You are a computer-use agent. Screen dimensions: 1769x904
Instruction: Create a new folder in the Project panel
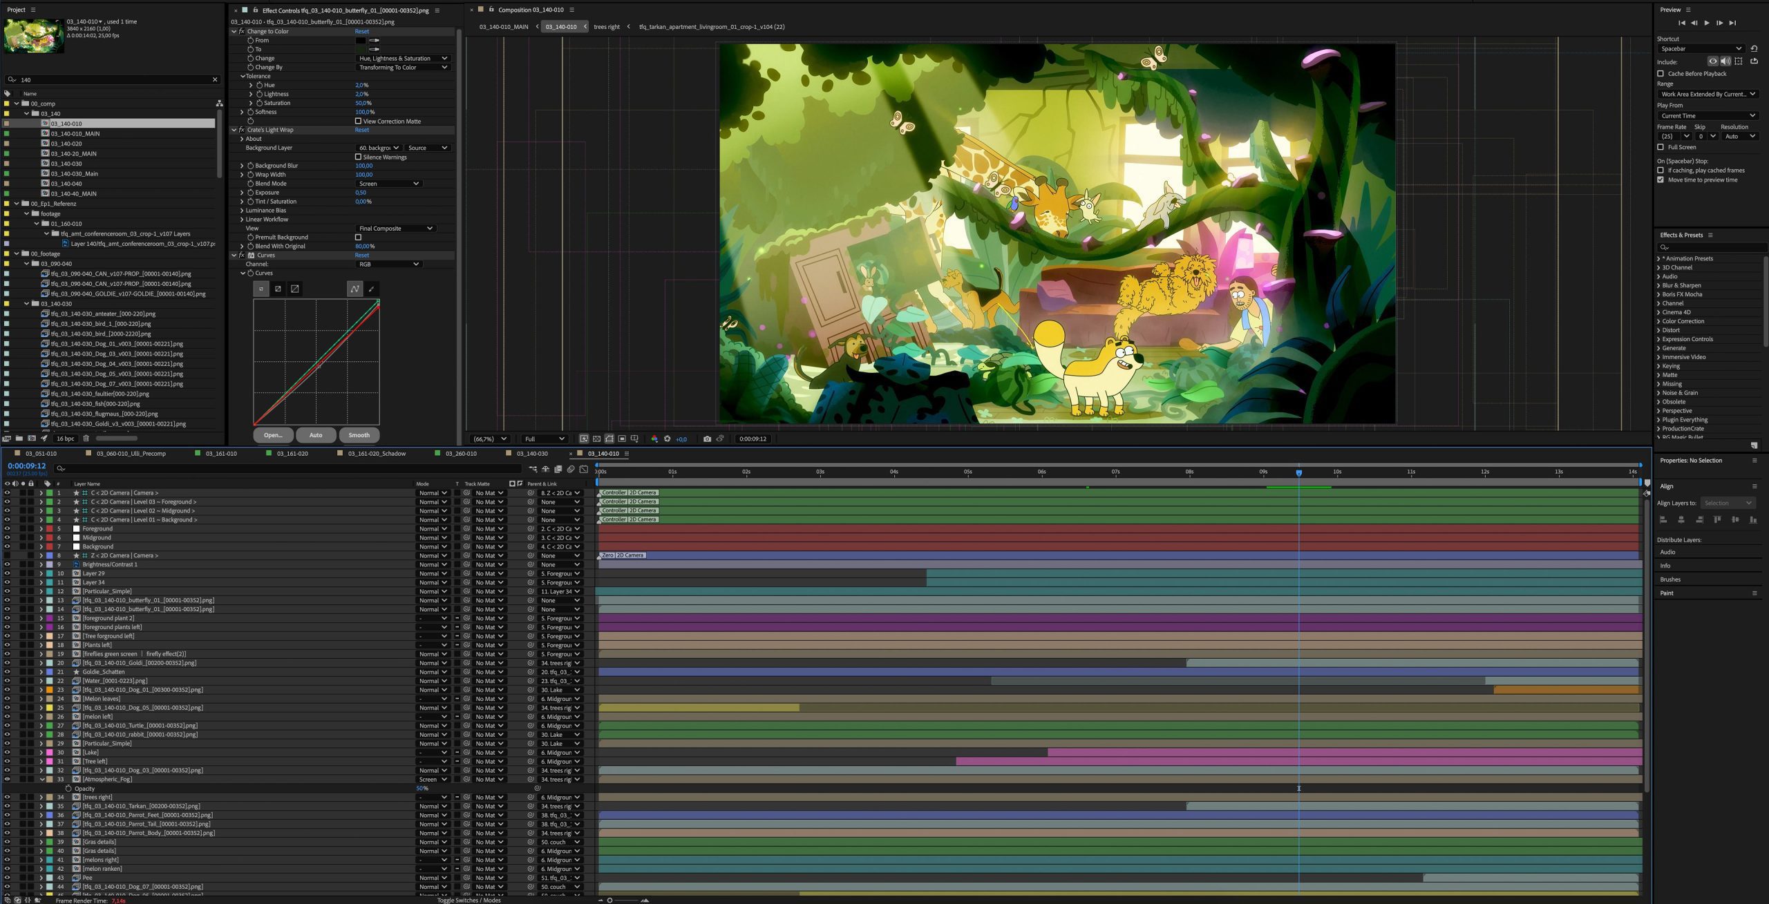click(19, 439)
